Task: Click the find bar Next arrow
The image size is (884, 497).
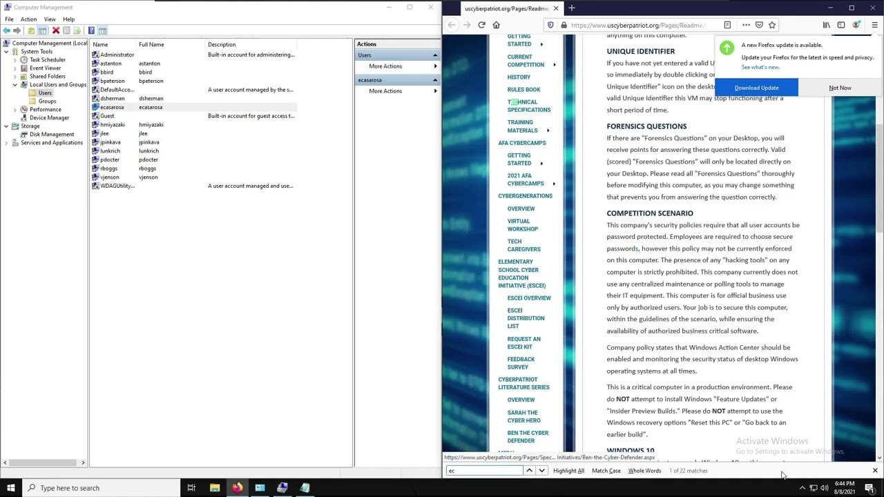Action: click(541, 471)
